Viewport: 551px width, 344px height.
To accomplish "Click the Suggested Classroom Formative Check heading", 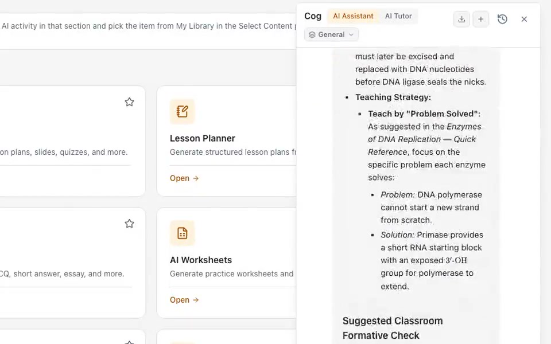I will click(x=393, y=328).
